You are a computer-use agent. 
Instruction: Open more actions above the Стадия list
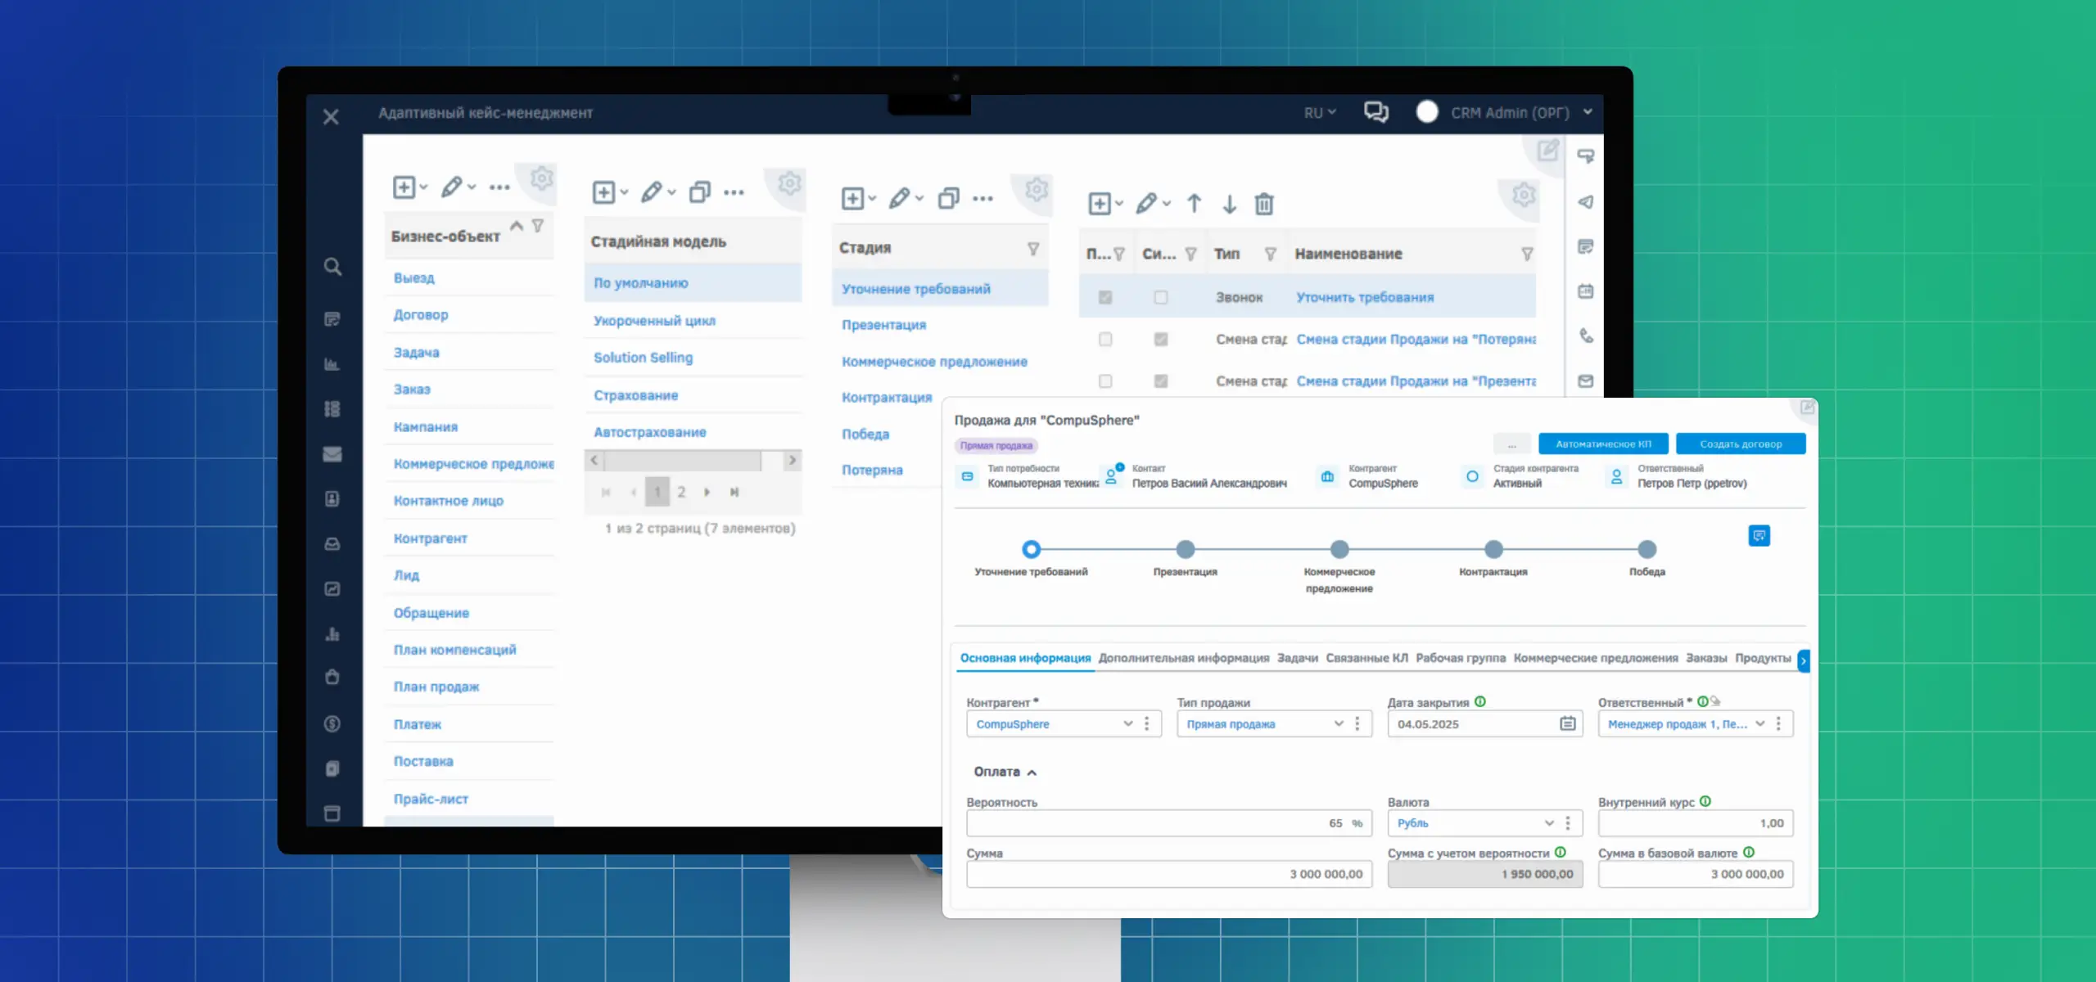982,198
